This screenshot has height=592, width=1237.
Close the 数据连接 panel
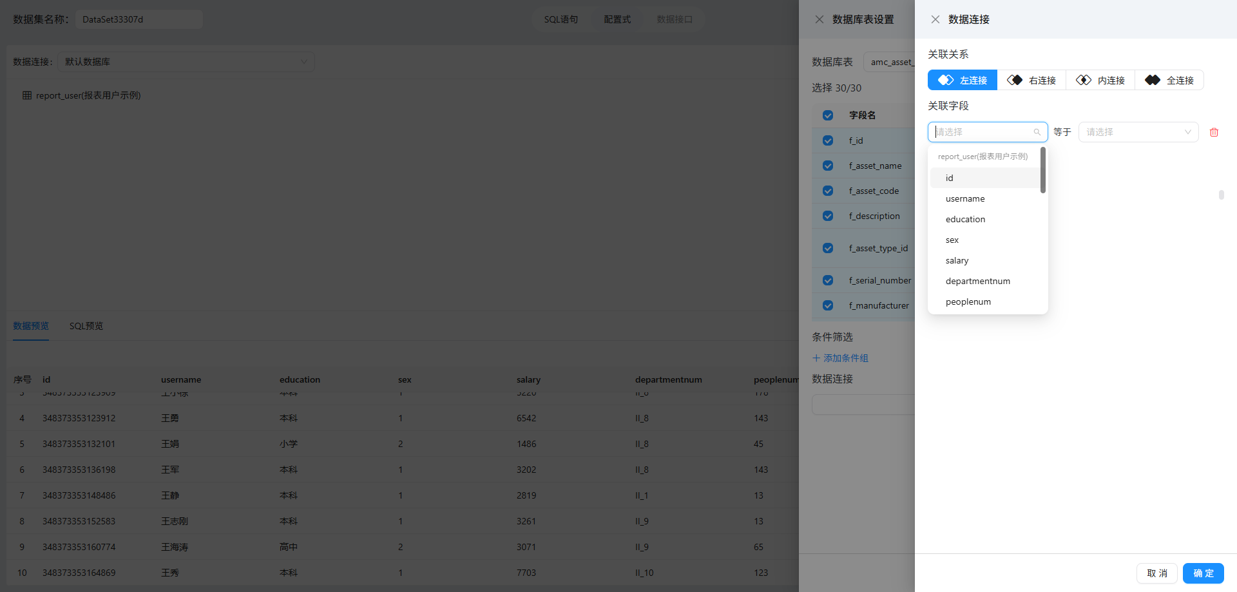coord(935,19)
